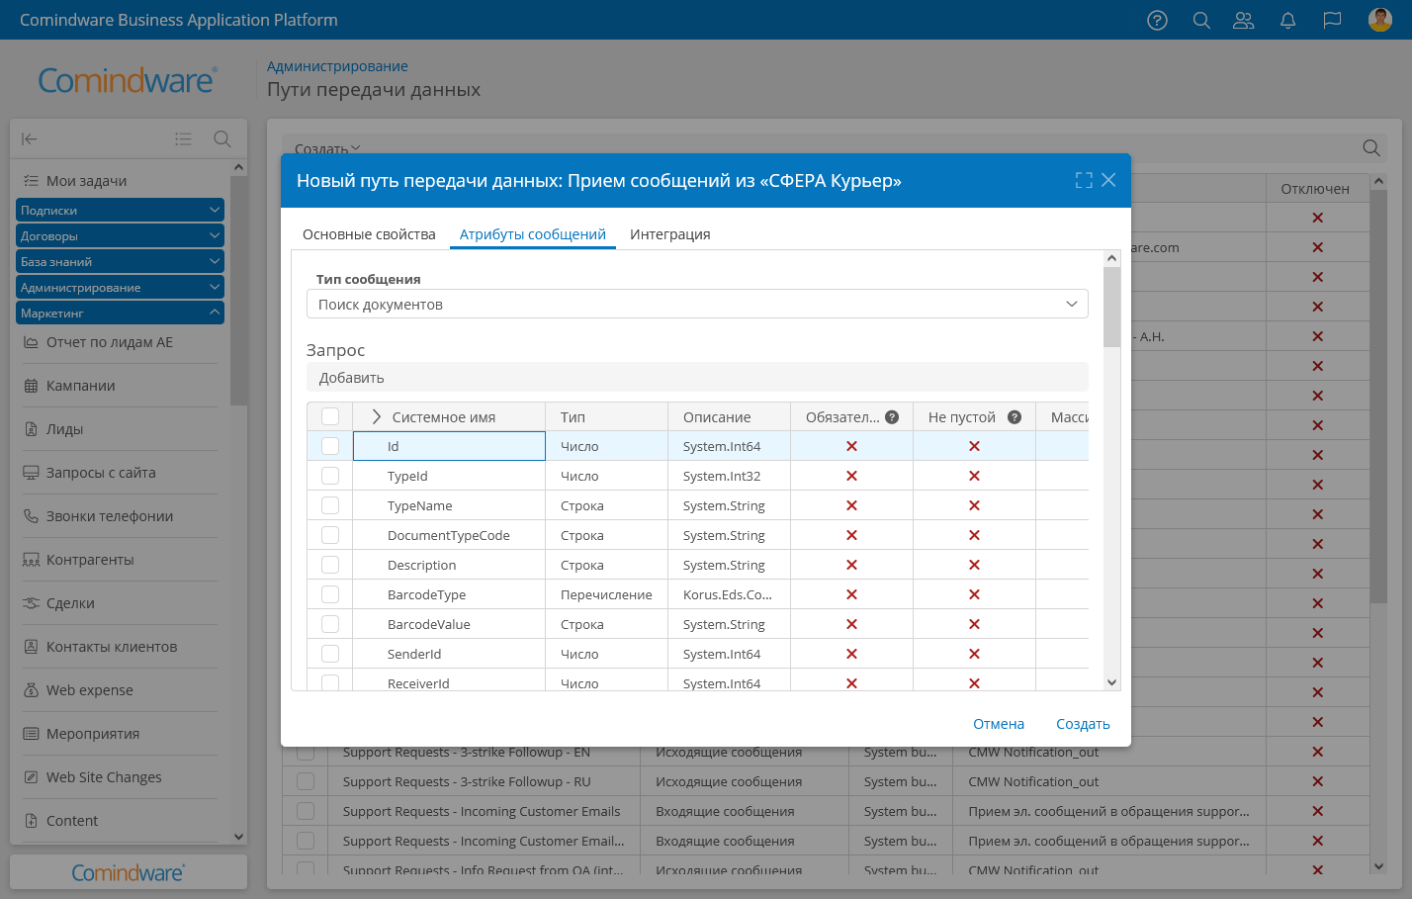
Task: Search the data transfer paths table
Action: click(1371, 147)
